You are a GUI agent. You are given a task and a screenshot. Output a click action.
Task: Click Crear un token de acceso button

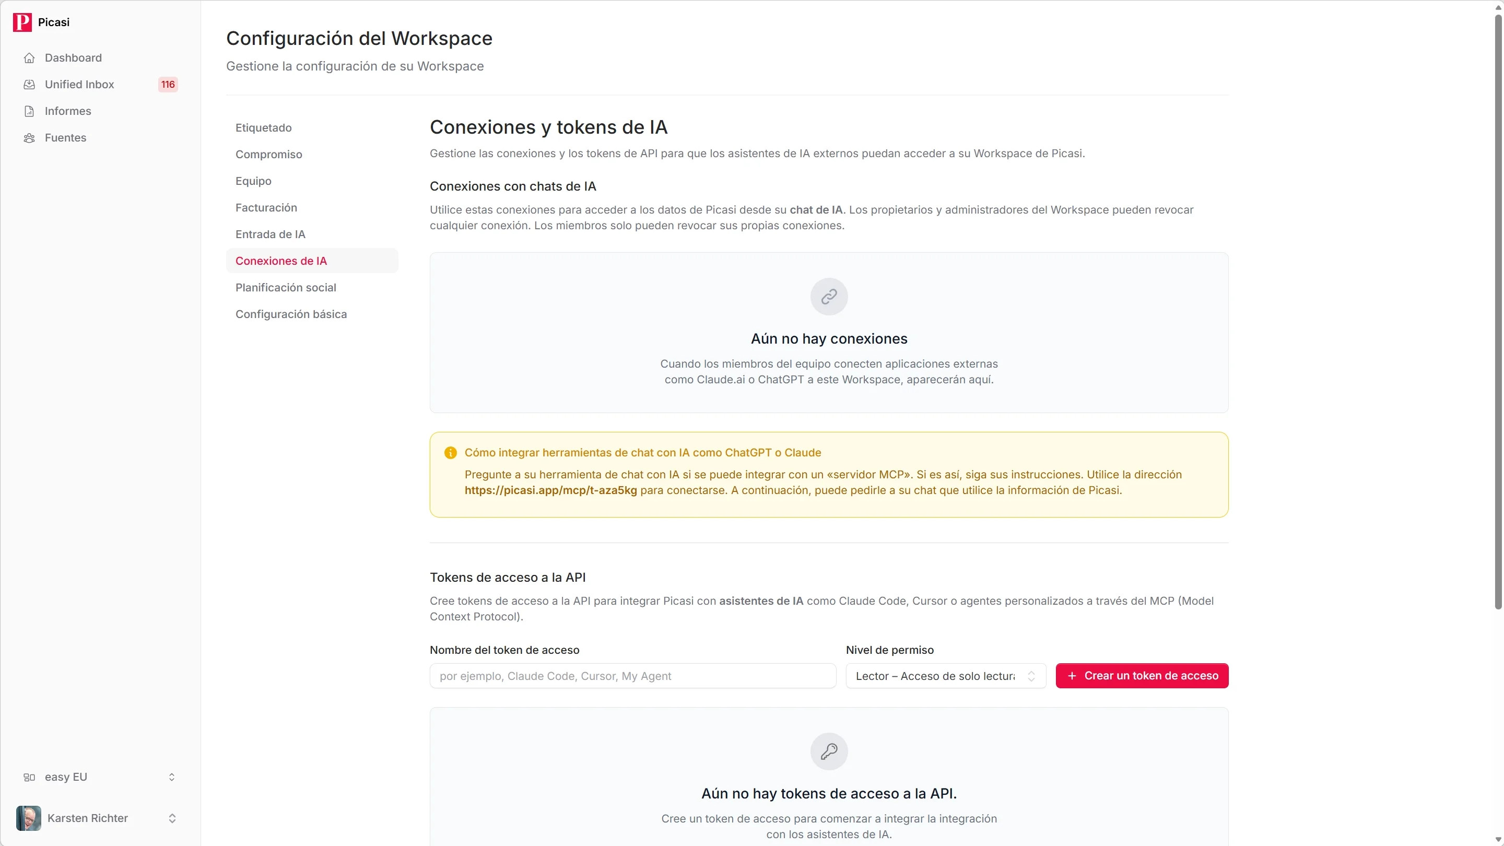(1142, 676)
